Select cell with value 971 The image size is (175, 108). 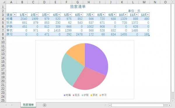pyautogui.click(x=33, y=30)
